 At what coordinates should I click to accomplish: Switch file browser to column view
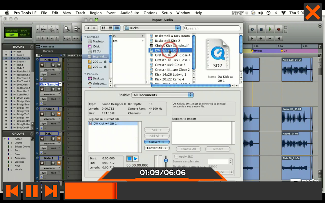[x=117, y=28]
